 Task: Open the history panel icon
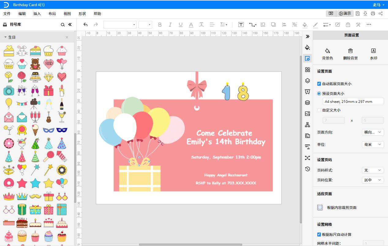[x=307, y=169]
